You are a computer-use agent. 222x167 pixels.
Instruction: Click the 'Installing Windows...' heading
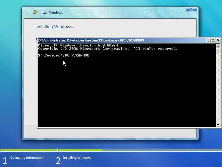pyautogui.click(x=55, y=27)
